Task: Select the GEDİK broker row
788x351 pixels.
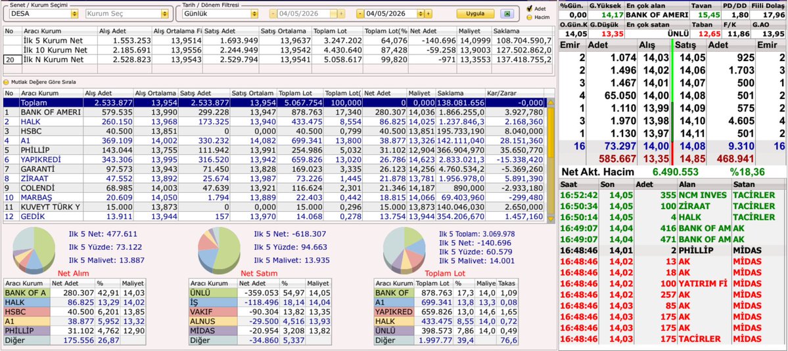Action: 274,217
